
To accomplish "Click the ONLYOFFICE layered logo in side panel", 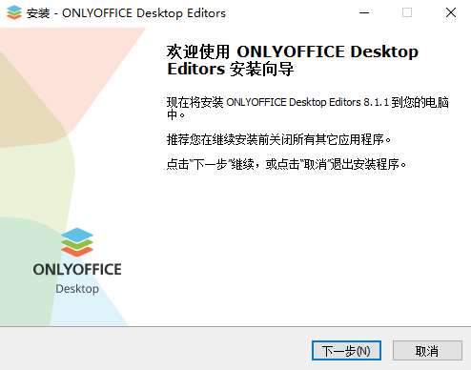I will click(x=77, y=242).
